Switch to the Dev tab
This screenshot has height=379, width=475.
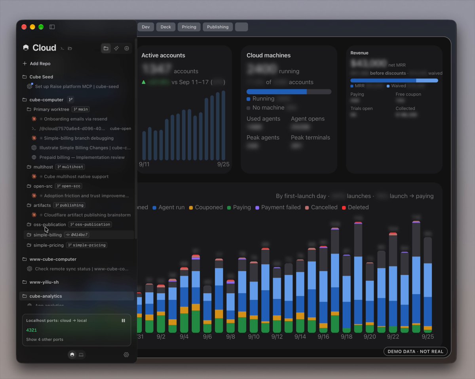[x=146, y=27]
